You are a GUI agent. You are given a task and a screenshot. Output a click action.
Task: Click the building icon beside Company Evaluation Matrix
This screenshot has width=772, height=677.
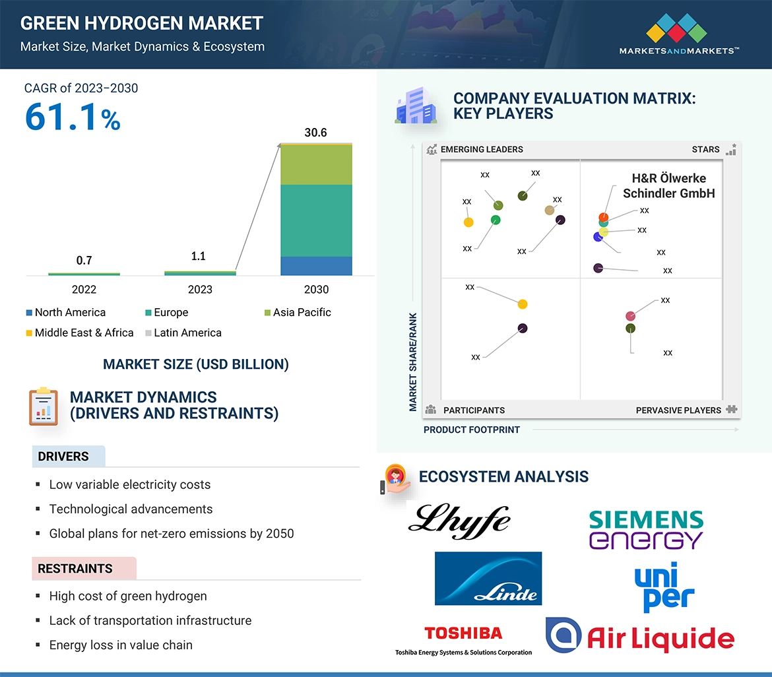[x=416, y=108]
